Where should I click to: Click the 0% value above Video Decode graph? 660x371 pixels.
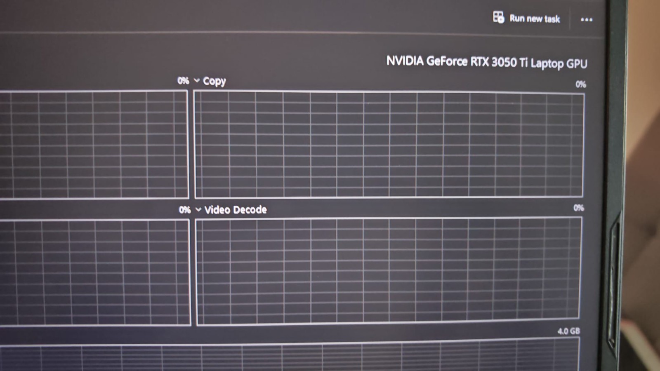click(x=578, y=208)
